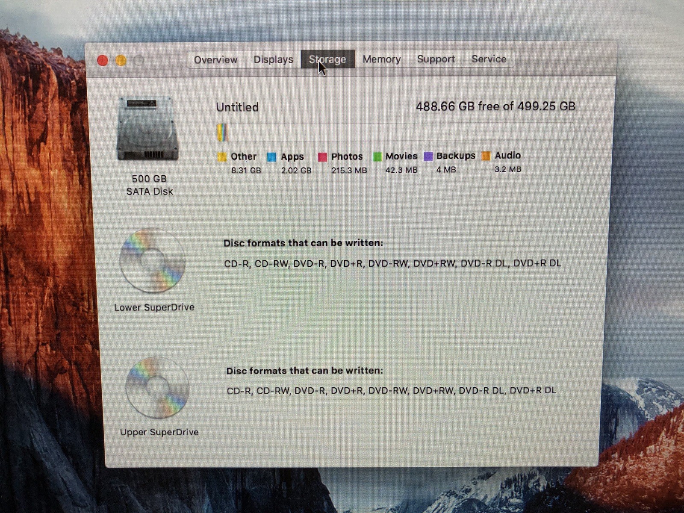Click the '4 MB' Backups size value
Screen dimensions: 684x513
click(446, 169)
